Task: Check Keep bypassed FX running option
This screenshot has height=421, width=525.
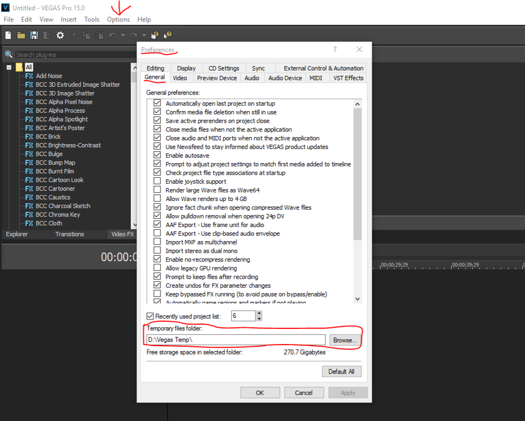Action: (x=157, y=294)
